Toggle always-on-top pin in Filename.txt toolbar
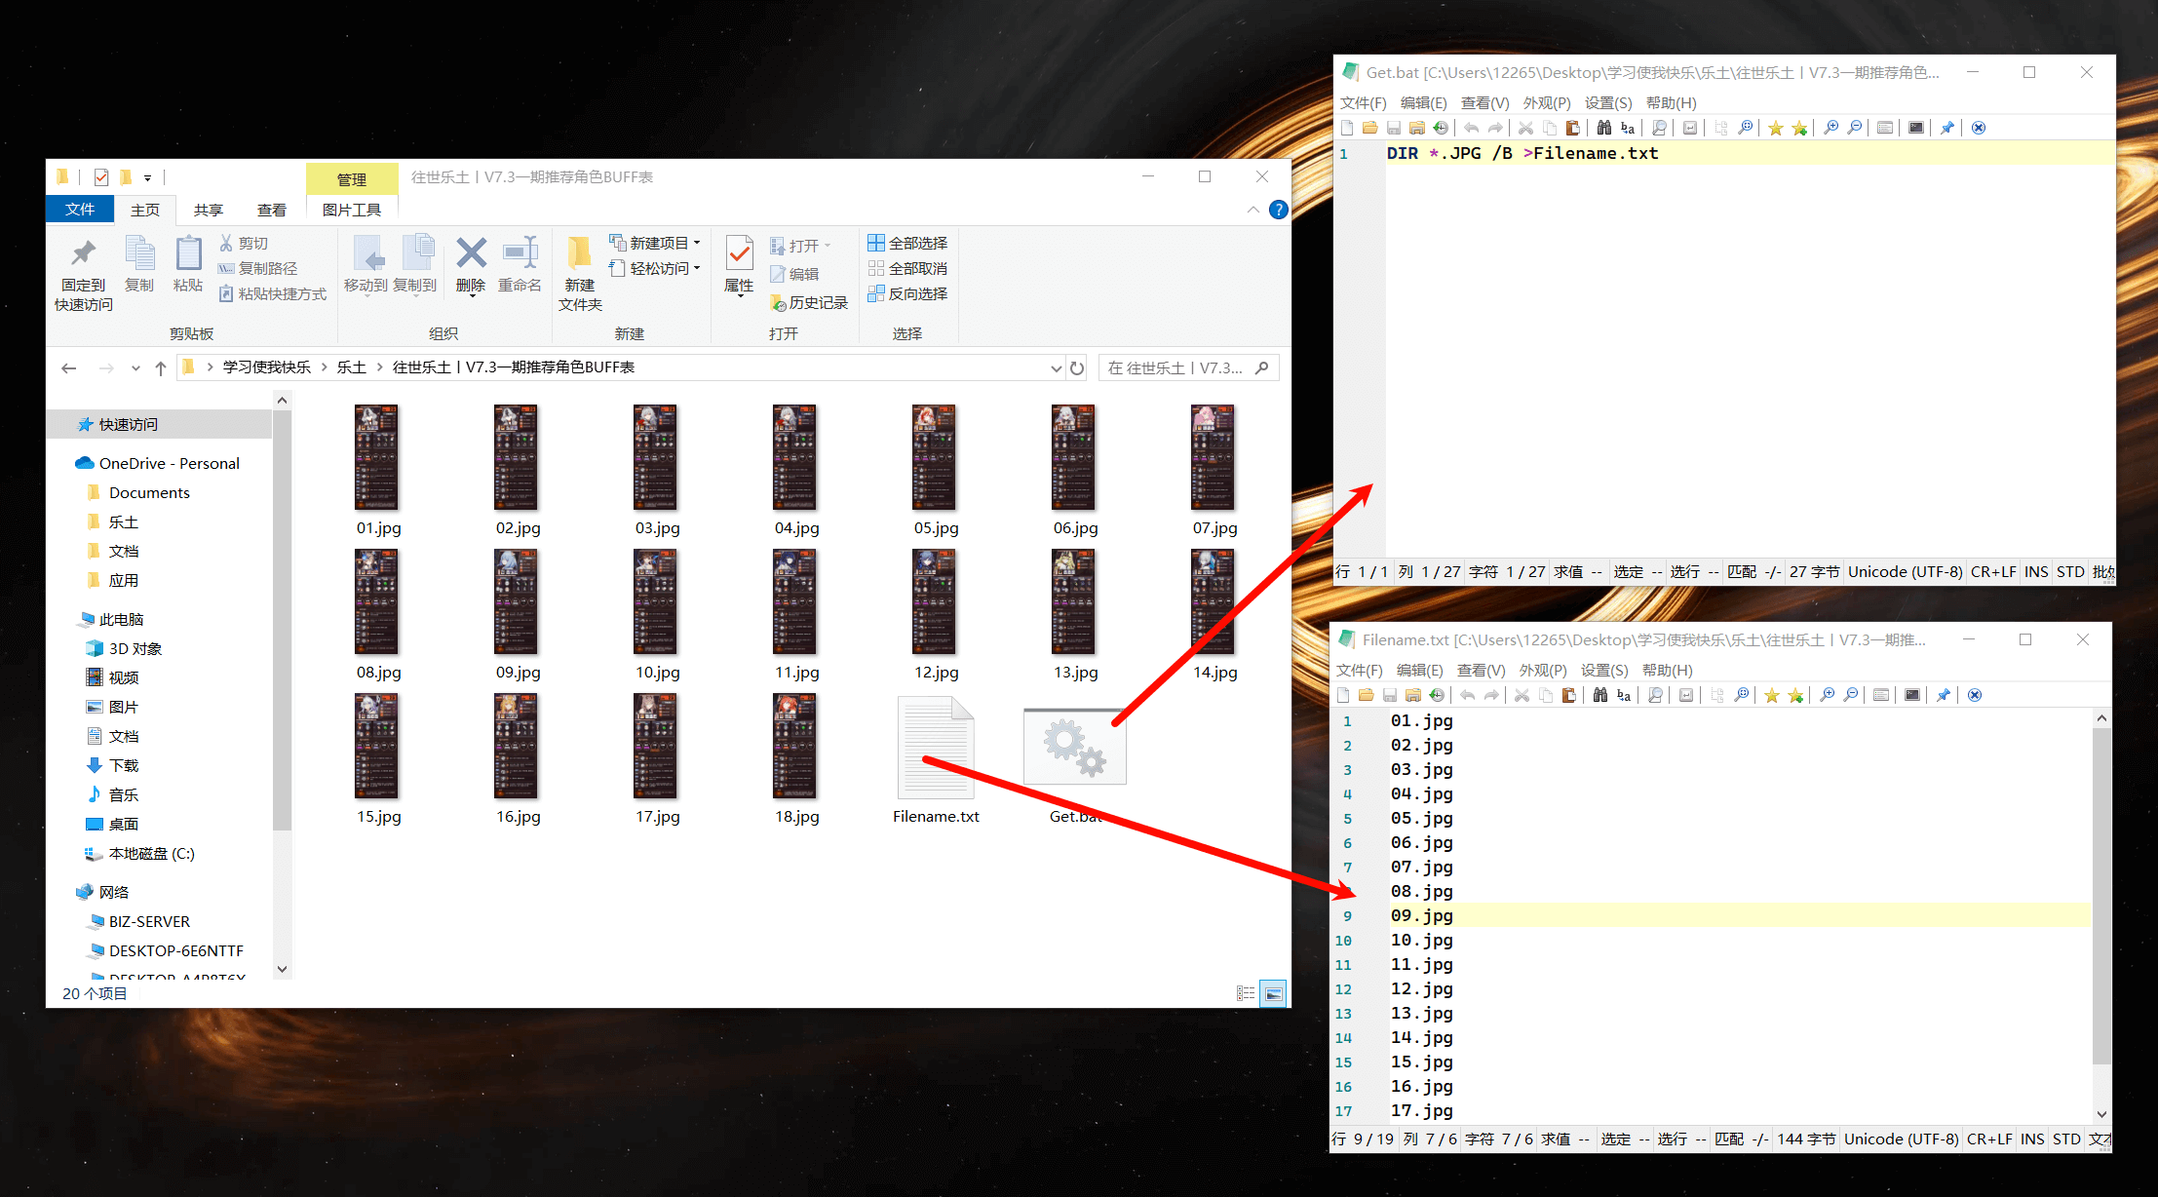 point(1943,695)
